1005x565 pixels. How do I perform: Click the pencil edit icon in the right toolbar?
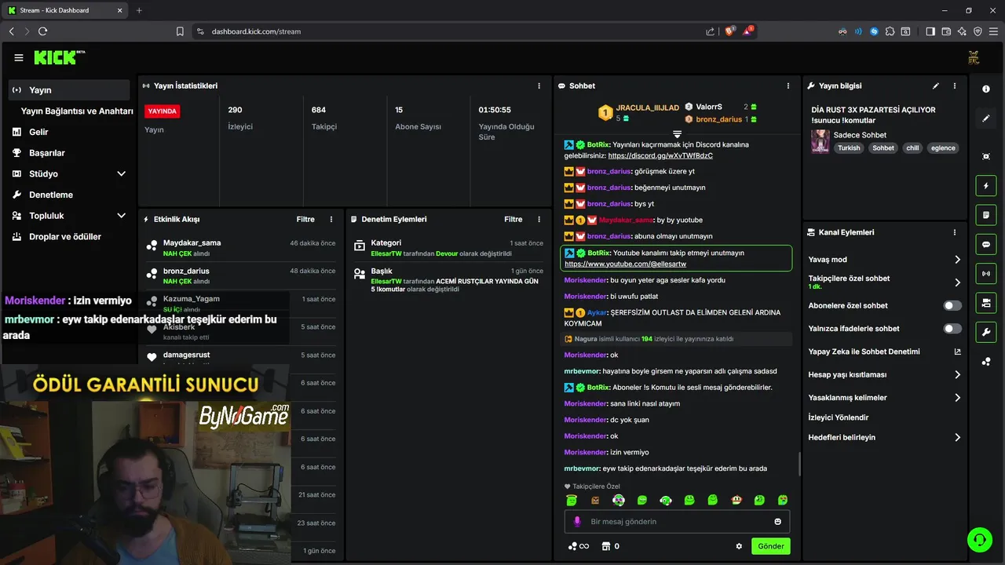click(x=986, y=118)
